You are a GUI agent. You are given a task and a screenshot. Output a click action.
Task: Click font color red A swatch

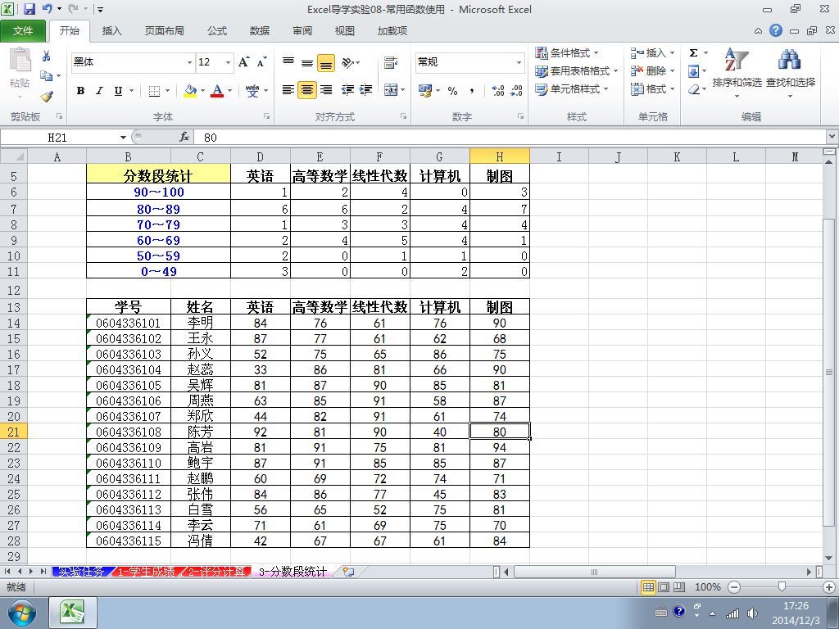[x=217, y=91]
